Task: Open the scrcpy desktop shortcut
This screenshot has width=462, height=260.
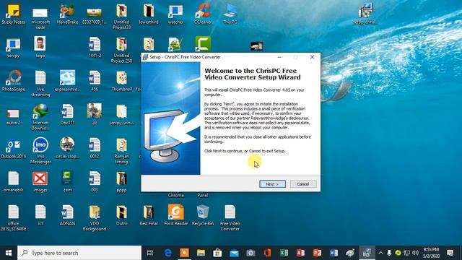Action: click(x=13, y=48)
